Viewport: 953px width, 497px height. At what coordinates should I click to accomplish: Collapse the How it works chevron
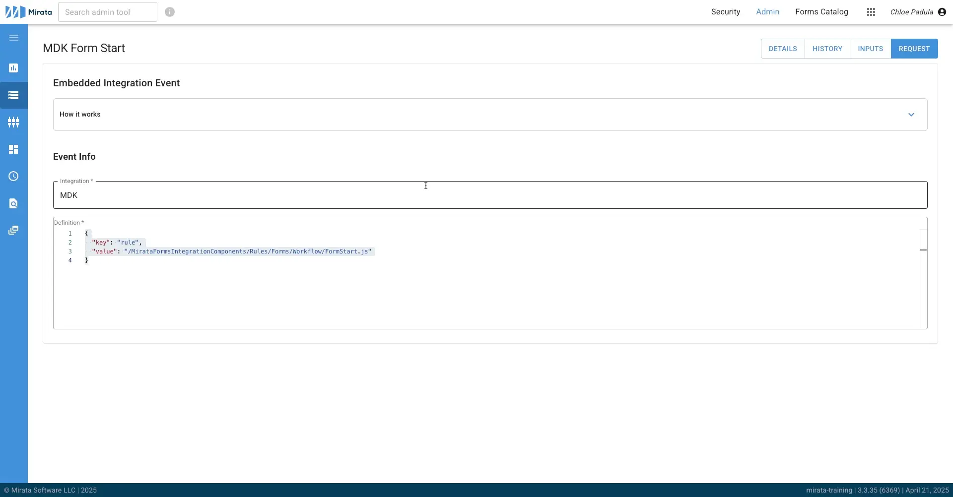911,114
